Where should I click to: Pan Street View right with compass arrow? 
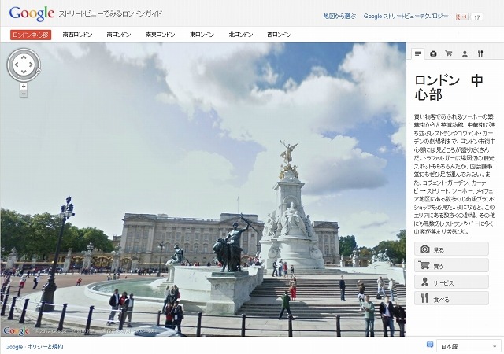click(x=31, y=65)
